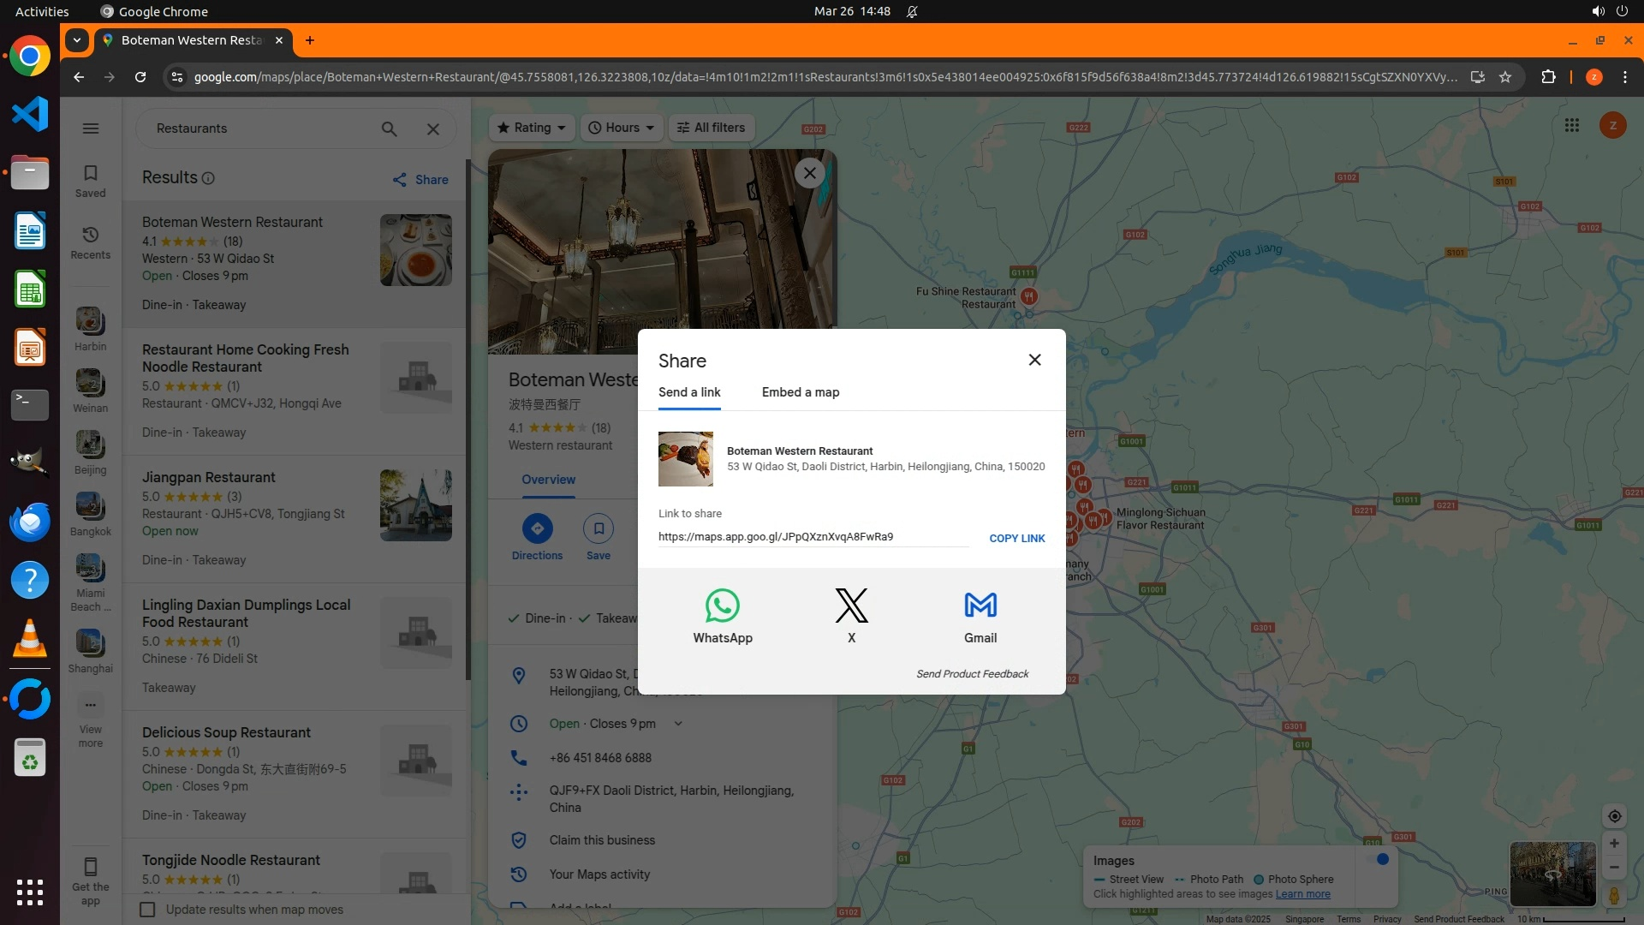This screenshot has width=1644, height=925.
Task: Open the Hours filter dropdown
Action: tap(622, 128)
